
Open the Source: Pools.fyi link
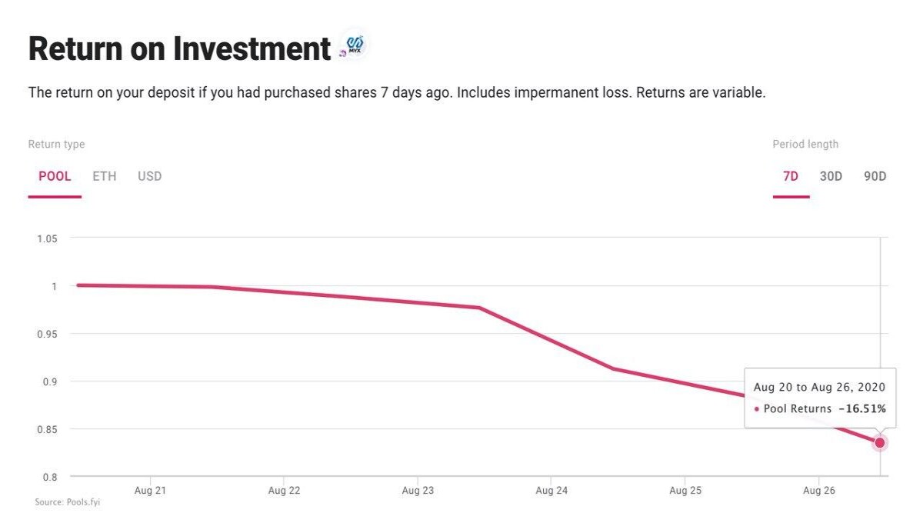coord(68,502)
